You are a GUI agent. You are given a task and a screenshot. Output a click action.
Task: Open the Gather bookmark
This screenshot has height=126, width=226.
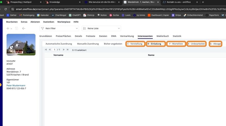click(11, 15)
